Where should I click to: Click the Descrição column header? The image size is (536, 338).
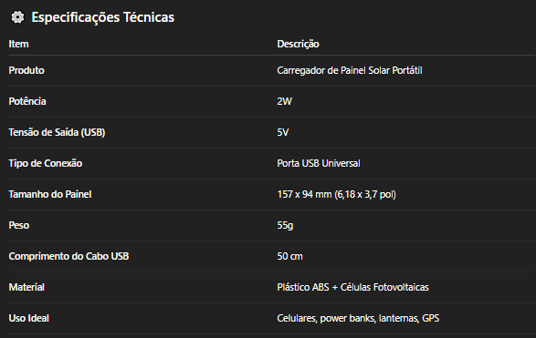298,44
